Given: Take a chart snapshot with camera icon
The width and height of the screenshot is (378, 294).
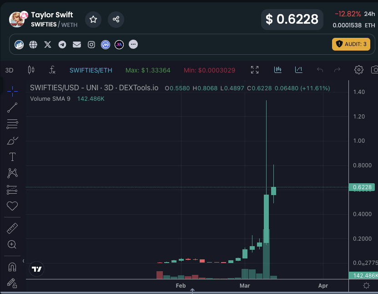Looking at the screenshot, I should click(x=374, y=70).
